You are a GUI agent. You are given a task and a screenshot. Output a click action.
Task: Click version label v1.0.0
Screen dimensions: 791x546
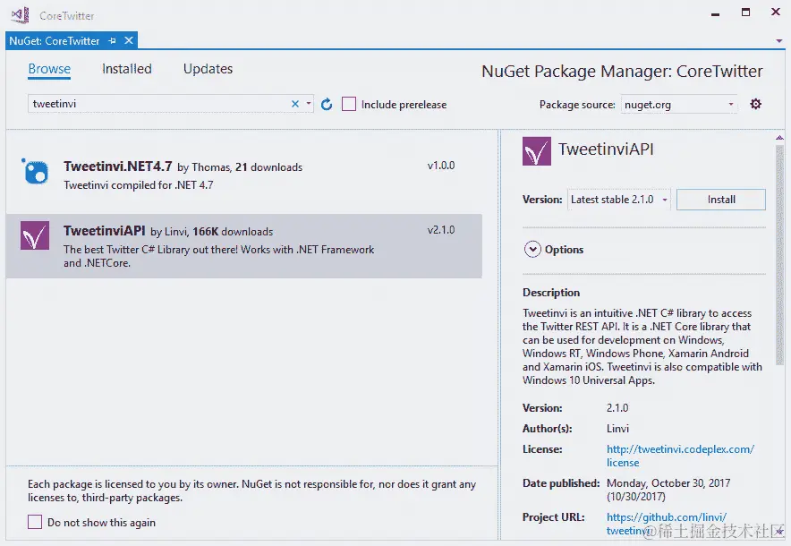click(x=441, y=166)
